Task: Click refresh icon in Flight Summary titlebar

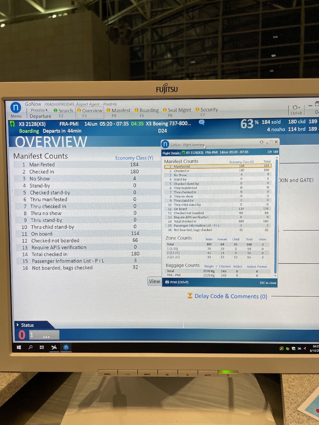Action: [x=261, y=142]
